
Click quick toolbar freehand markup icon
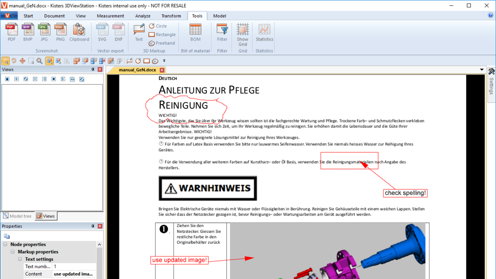pos(155,61)
